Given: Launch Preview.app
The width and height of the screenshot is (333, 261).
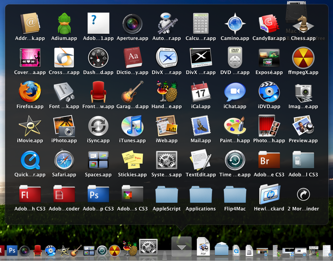Looking at the screenshot, I should point(303,126).
